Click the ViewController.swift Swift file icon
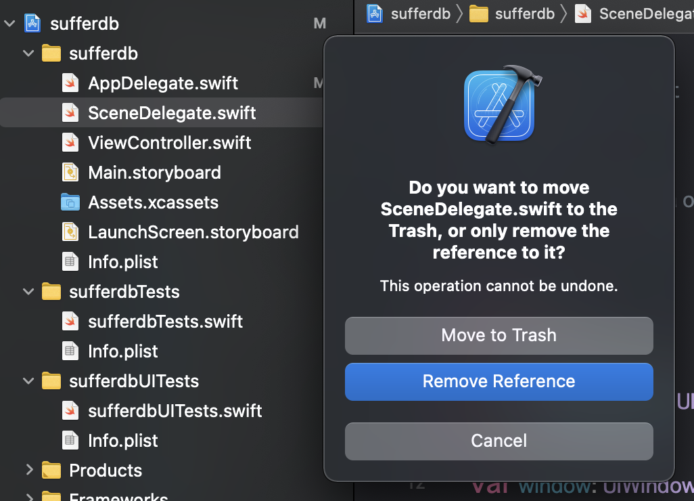This screenshot has width=694, height=501. (x=70, y=143)
